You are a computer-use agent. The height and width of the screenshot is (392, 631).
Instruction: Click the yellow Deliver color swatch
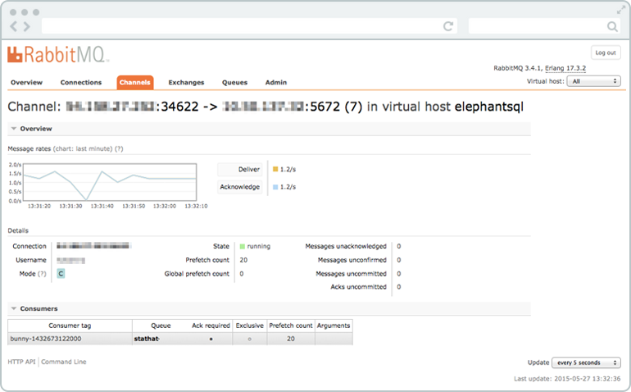coord(275,169)
